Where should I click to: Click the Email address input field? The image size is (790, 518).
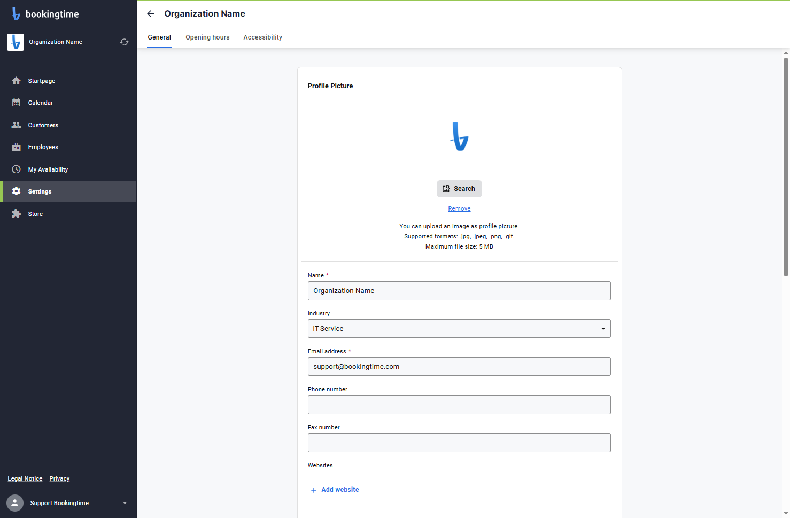pos(459,367)
